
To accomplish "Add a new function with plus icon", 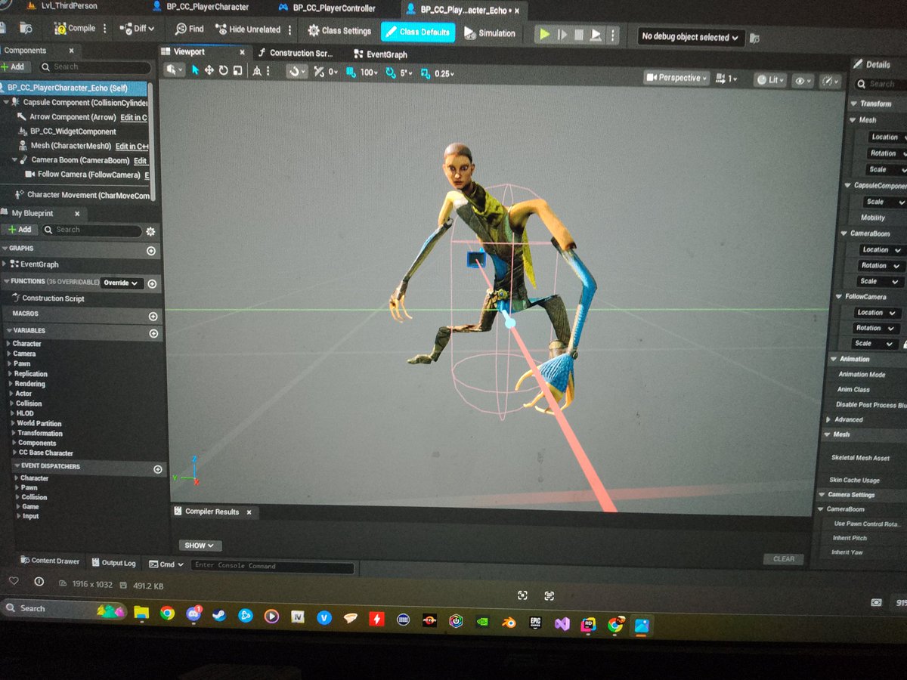I will [x=152, y=284].
